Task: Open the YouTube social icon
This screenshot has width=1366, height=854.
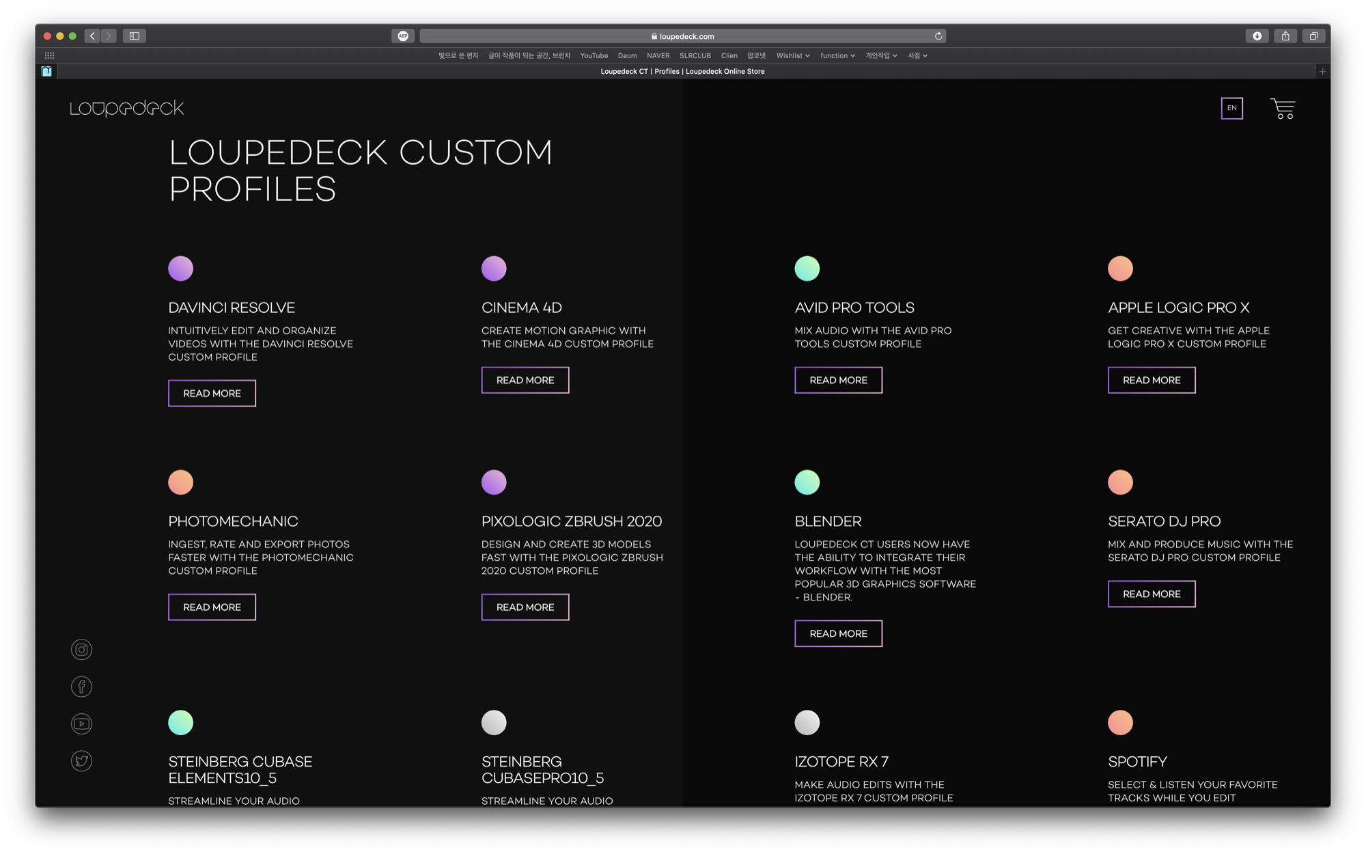Action: pyautogui.click(x=81, y=724)
